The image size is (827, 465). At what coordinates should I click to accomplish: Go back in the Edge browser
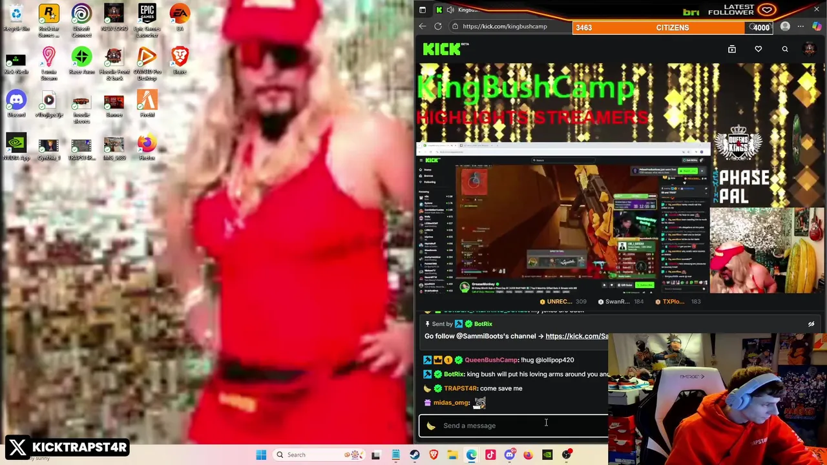[x=423, y=26]
